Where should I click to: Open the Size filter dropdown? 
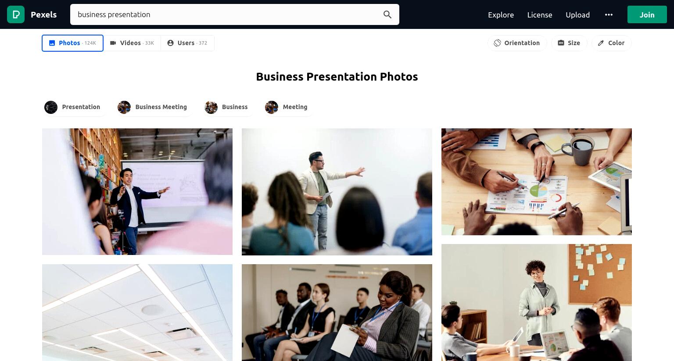pos(569,43)
